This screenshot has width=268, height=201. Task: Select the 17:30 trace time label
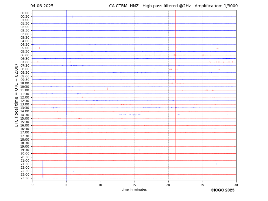pyautogui.click(x=25, y=136)
